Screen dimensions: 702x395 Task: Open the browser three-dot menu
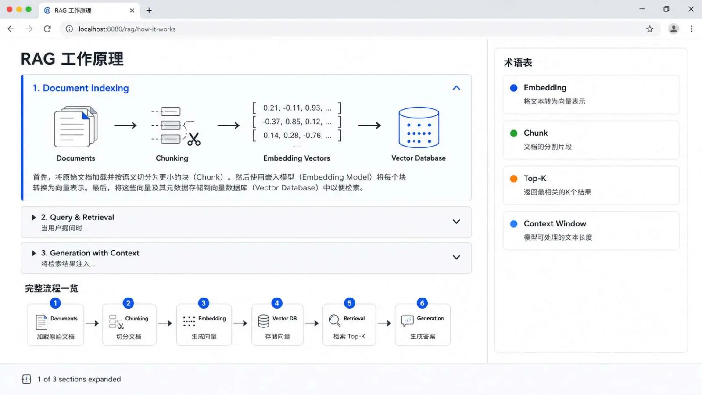(x=691, y=29)
